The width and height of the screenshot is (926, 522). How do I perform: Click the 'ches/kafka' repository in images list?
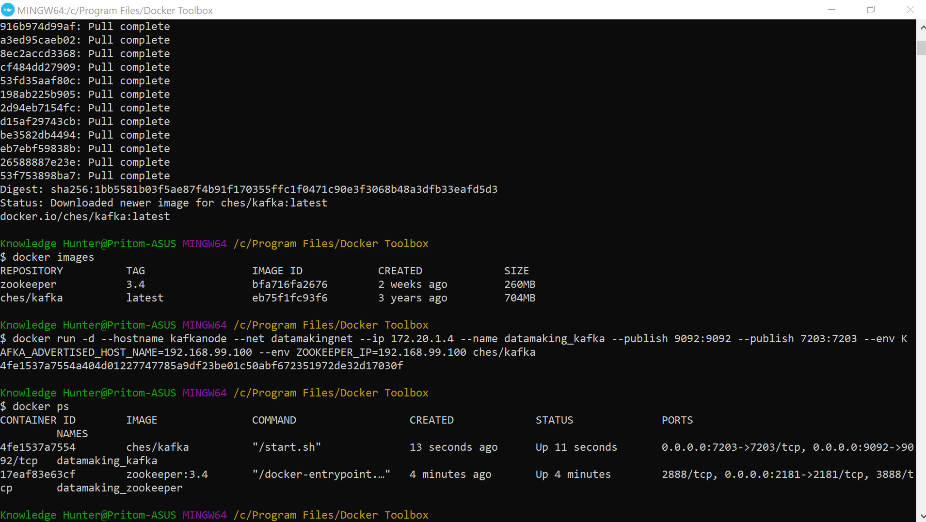pyautogui.click(x=32, y=298)
